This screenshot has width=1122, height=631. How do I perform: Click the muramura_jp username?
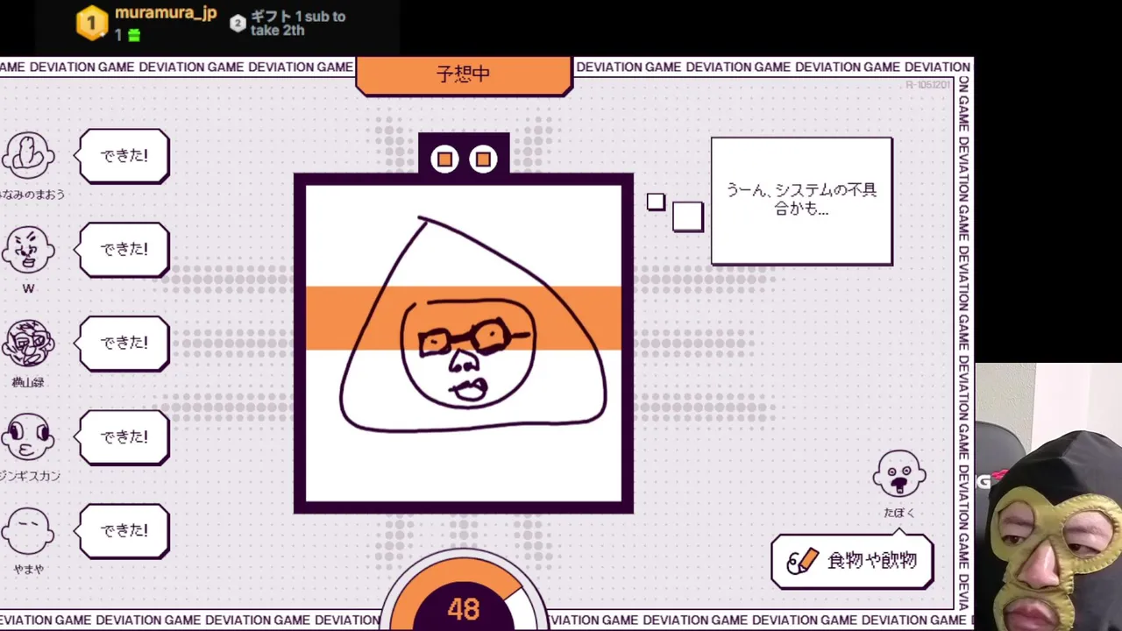(x=166, y=14)
